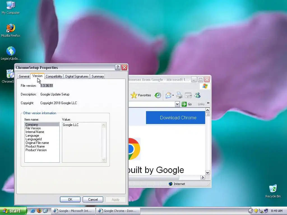Click the third Quick Launch icon
Screen dimensions: 287x215
click(45, 211)
